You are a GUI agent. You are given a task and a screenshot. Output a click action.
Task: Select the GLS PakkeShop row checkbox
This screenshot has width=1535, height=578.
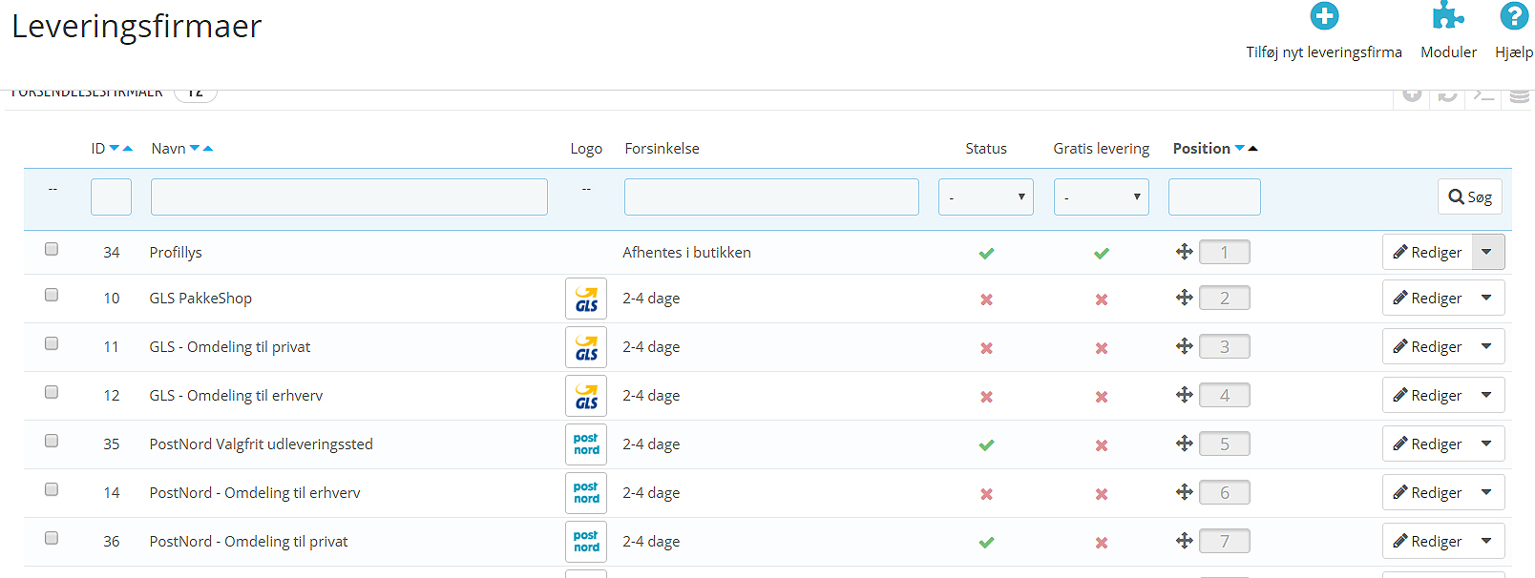[52, 295]
